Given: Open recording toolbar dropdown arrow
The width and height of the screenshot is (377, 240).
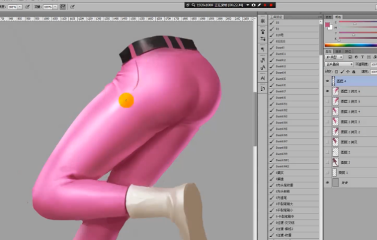Looking at the screenshot, I should pos(248,5).
